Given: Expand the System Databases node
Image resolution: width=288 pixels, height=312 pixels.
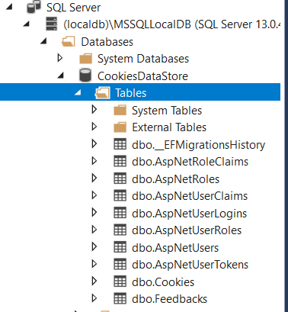Looking at the screenshot, I should click(60, 58).
